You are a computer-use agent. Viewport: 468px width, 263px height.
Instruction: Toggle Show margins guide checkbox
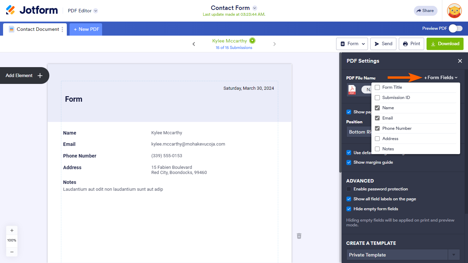pyautogui.click(x=349, y=162)
